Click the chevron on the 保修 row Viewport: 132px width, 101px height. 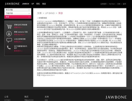point(29,17)
